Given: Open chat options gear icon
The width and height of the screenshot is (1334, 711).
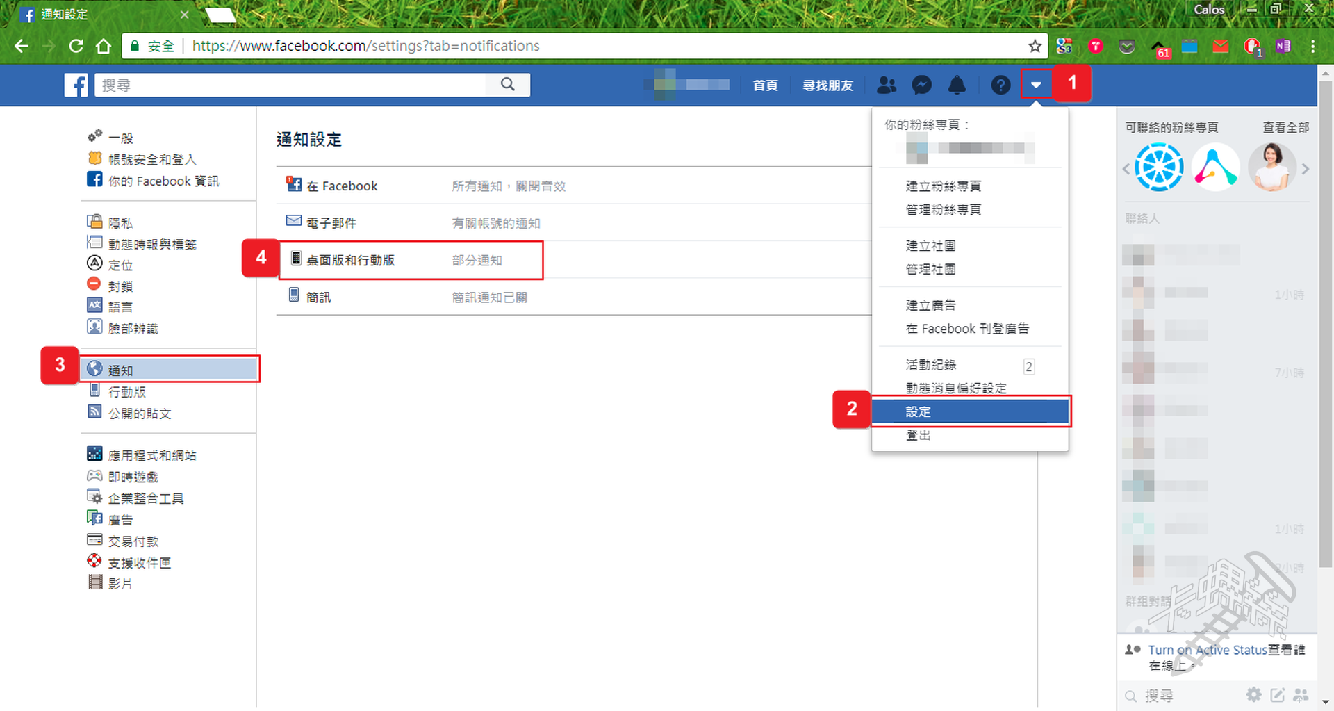Looking at the screenshot, I should [1253, 694].
